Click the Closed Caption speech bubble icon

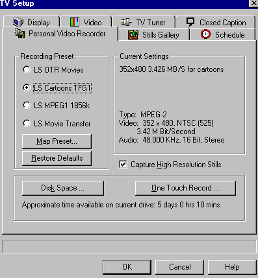(x=190, y=22)
